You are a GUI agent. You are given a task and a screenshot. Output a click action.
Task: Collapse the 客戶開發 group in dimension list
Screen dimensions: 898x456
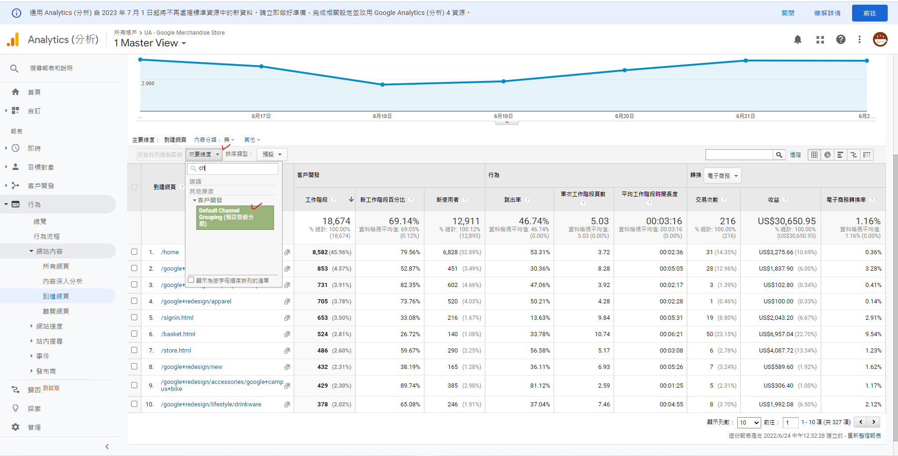(x=194, y=200)
